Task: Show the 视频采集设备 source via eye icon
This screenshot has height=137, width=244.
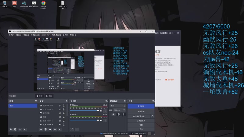Action: point(60,106)
